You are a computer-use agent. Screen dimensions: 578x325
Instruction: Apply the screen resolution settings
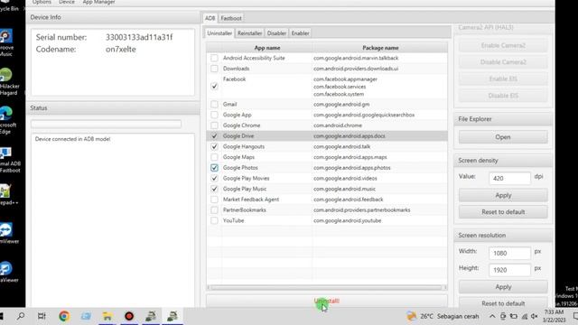point(503,287)
